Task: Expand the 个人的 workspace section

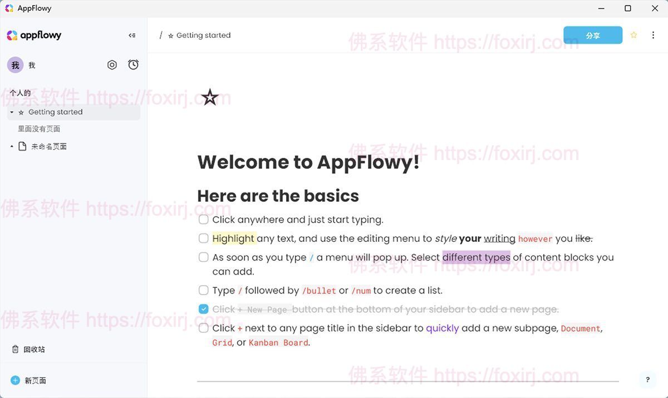Action: (x=20, y=93)
